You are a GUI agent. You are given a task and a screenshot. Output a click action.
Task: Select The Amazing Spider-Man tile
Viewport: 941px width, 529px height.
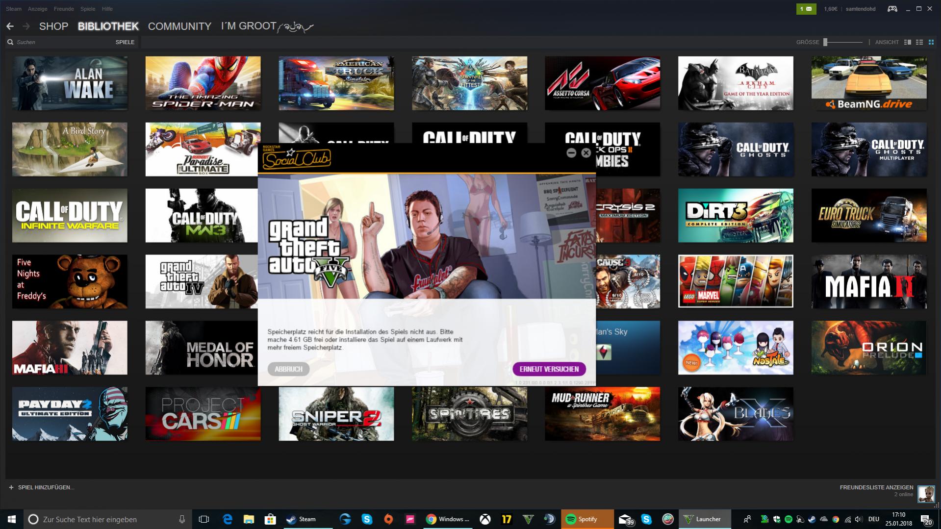coord(203,83)
